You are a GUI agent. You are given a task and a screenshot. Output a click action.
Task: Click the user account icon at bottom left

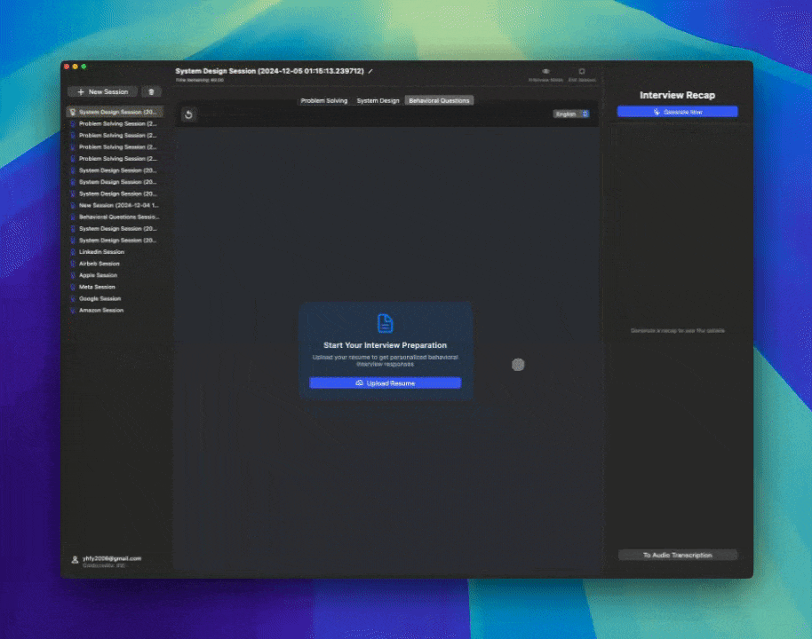tap(74, 559)
